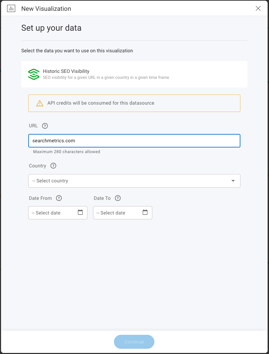Click the 'SEO visibility for a given URL' description

tap(106, 77)
